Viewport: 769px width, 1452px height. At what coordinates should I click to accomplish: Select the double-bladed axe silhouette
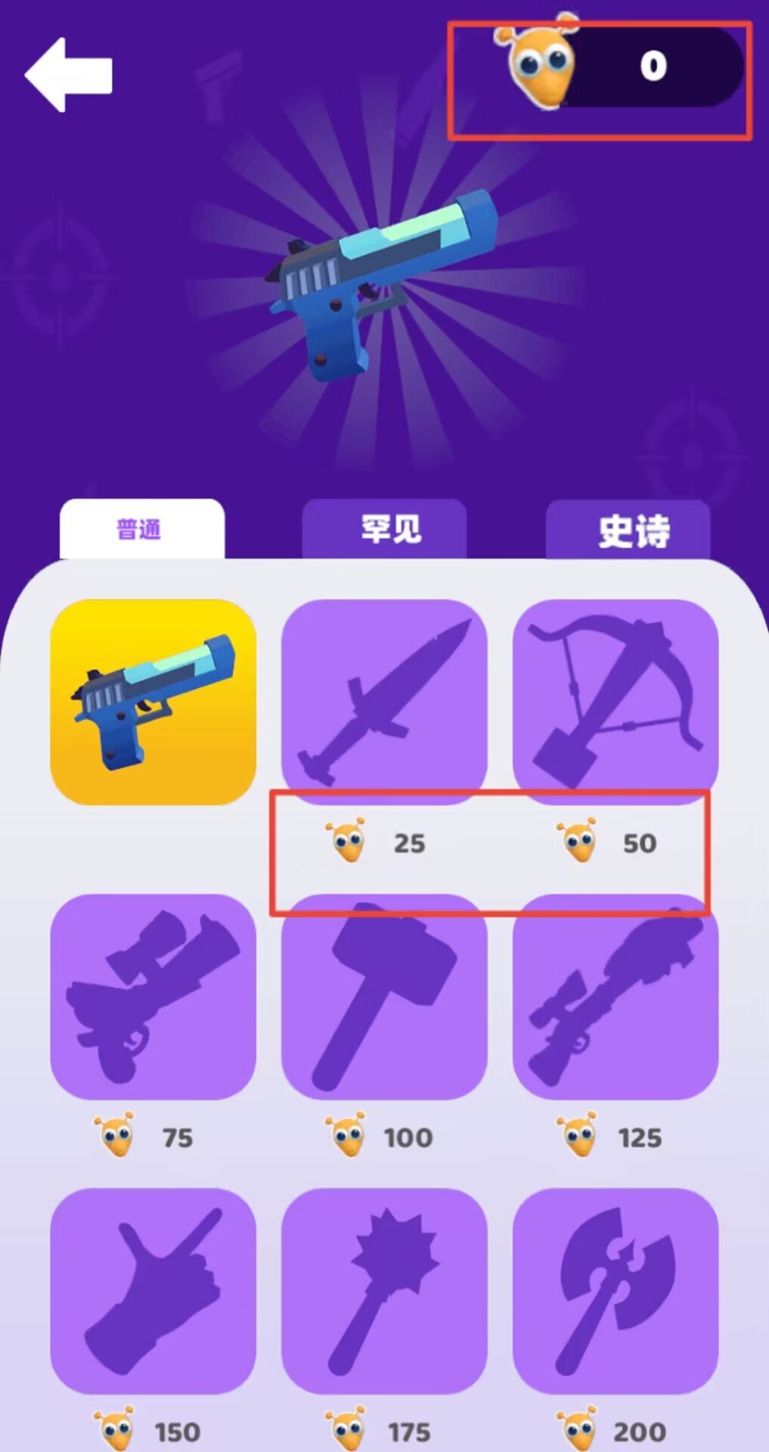[x=616, y=1291]
